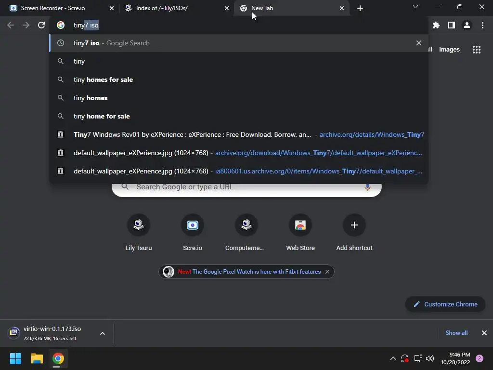Toggle the side panel icon

click(x=452, y=25)
